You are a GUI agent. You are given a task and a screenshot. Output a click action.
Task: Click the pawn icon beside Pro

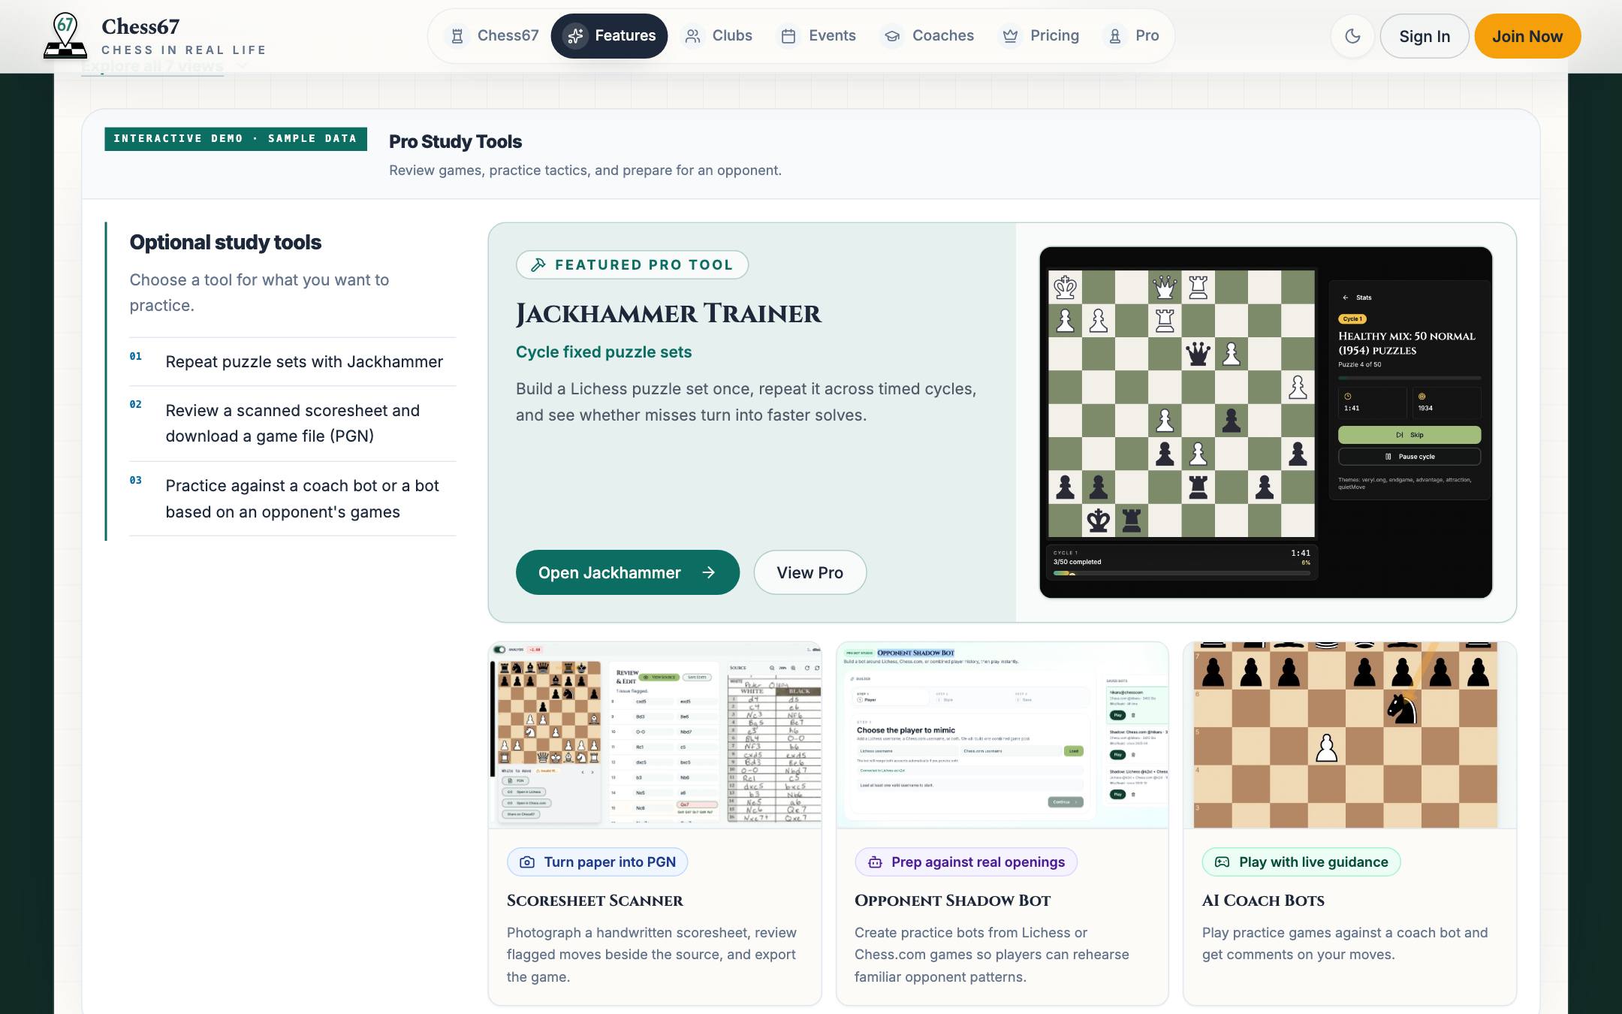[1115, 36]
